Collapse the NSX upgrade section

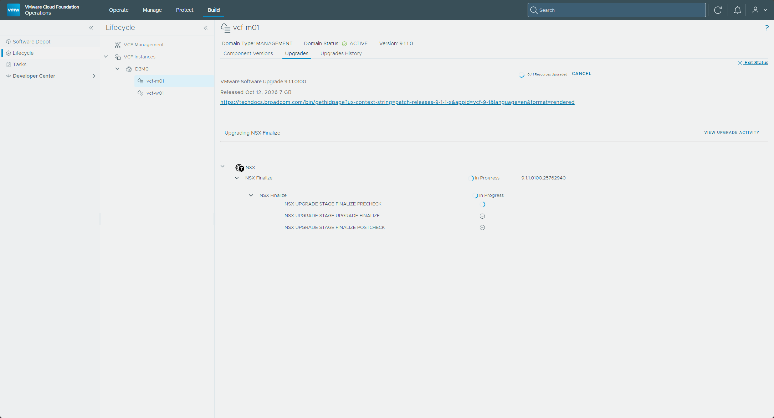point(222,166)
